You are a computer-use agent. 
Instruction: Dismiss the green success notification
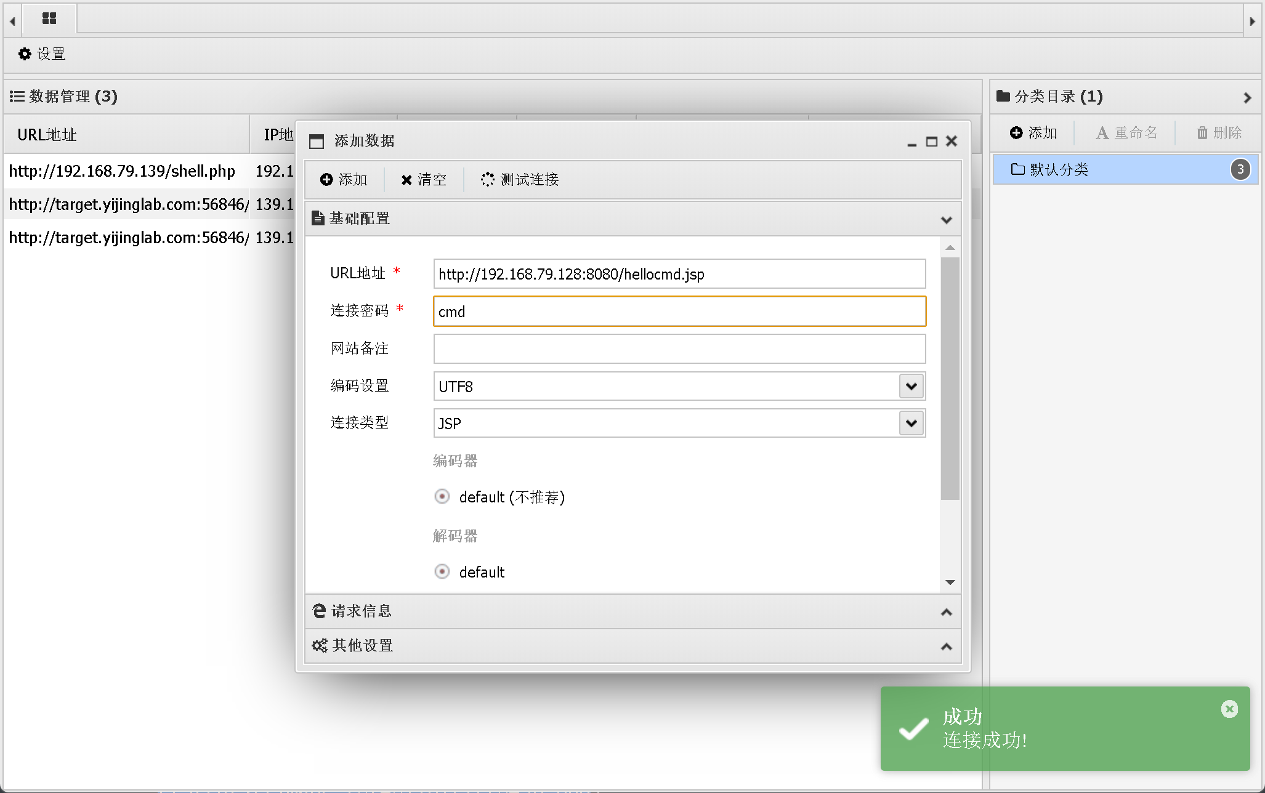1229,709
